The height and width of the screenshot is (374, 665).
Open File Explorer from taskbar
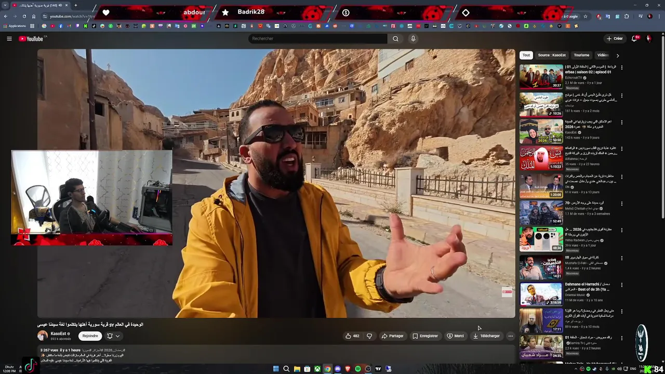click(x=297, y=369)
